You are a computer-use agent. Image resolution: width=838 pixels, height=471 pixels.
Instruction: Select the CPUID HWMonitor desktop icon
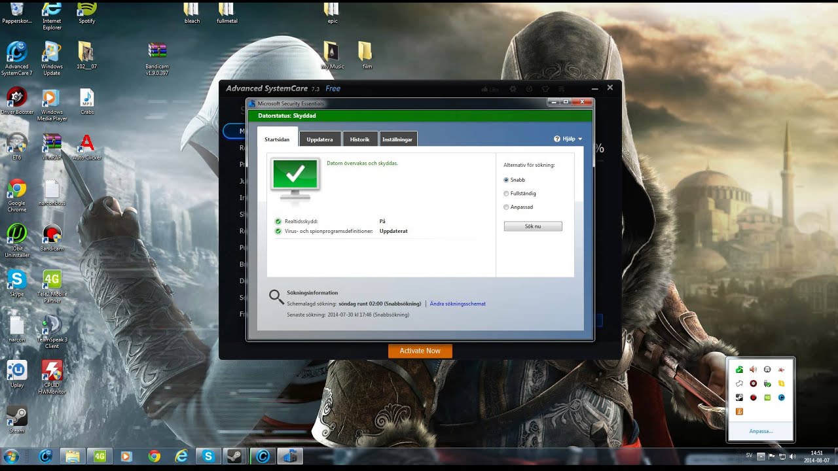pyautogui.click(x=52, y=377)
